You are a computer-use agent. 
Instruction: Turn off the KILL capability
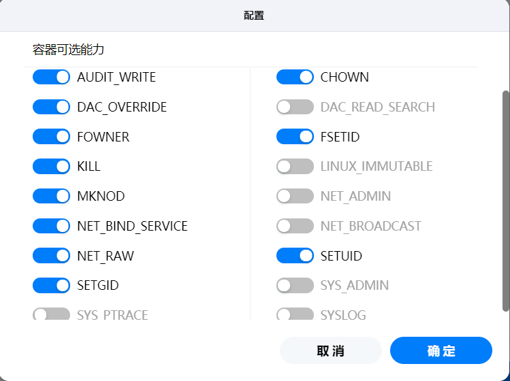click(51, 166)
